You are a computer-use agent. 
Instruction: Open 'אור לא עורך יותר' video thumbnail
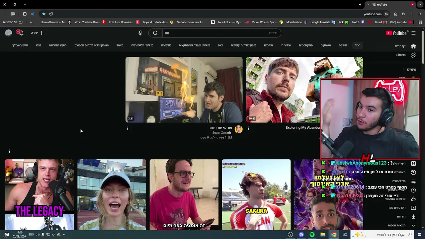pyautogui.click(x=184, y=90)
